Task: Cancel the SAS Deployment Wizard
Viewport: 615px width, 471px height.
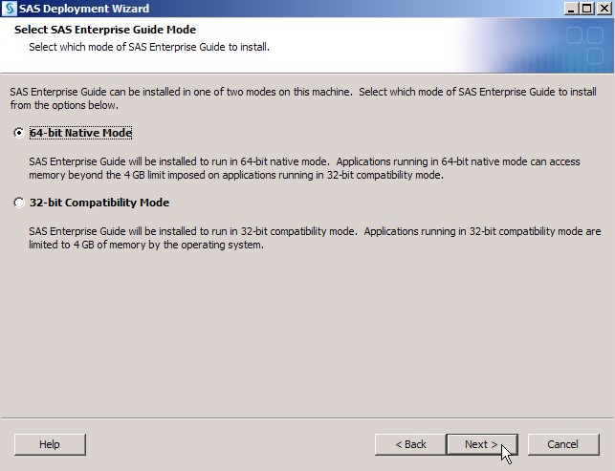Action: click(563, 444)
